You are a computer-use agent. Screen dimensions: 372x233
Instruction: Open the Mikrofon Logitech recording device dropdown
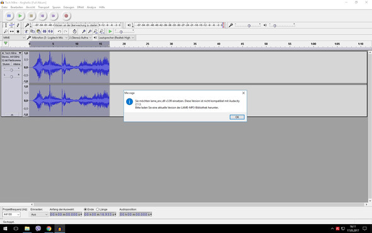tap(50, 38)
